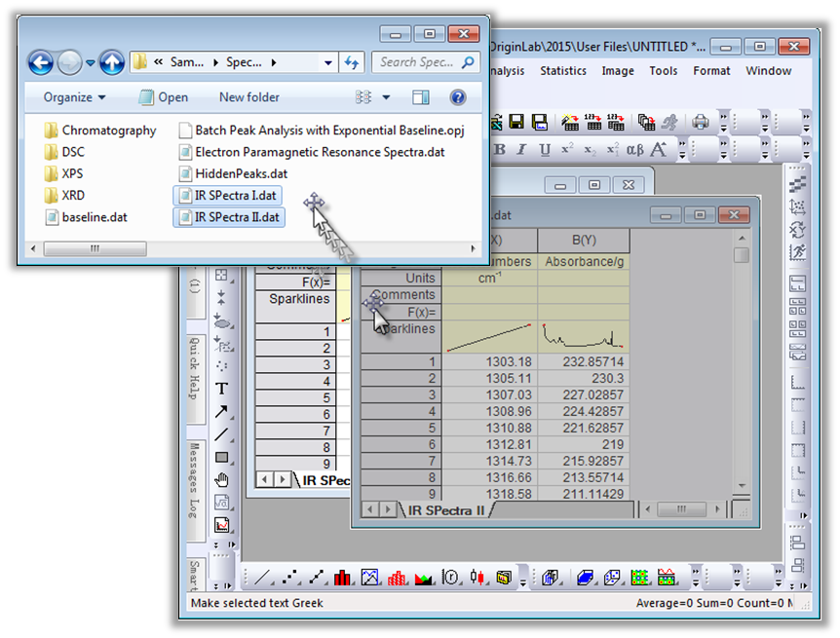The width and height of the screenshot is (840, 638).
Task: Click the Line plot icon in bottom toolbar
Action: point(262,578)
